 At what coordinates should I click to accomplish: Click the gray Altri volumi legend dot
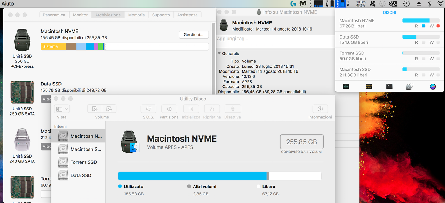coord(189,186)
